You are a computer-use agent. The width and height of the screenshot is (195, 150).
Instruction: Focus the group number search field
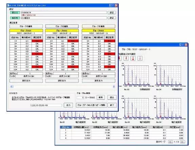(x=80, y=97)
